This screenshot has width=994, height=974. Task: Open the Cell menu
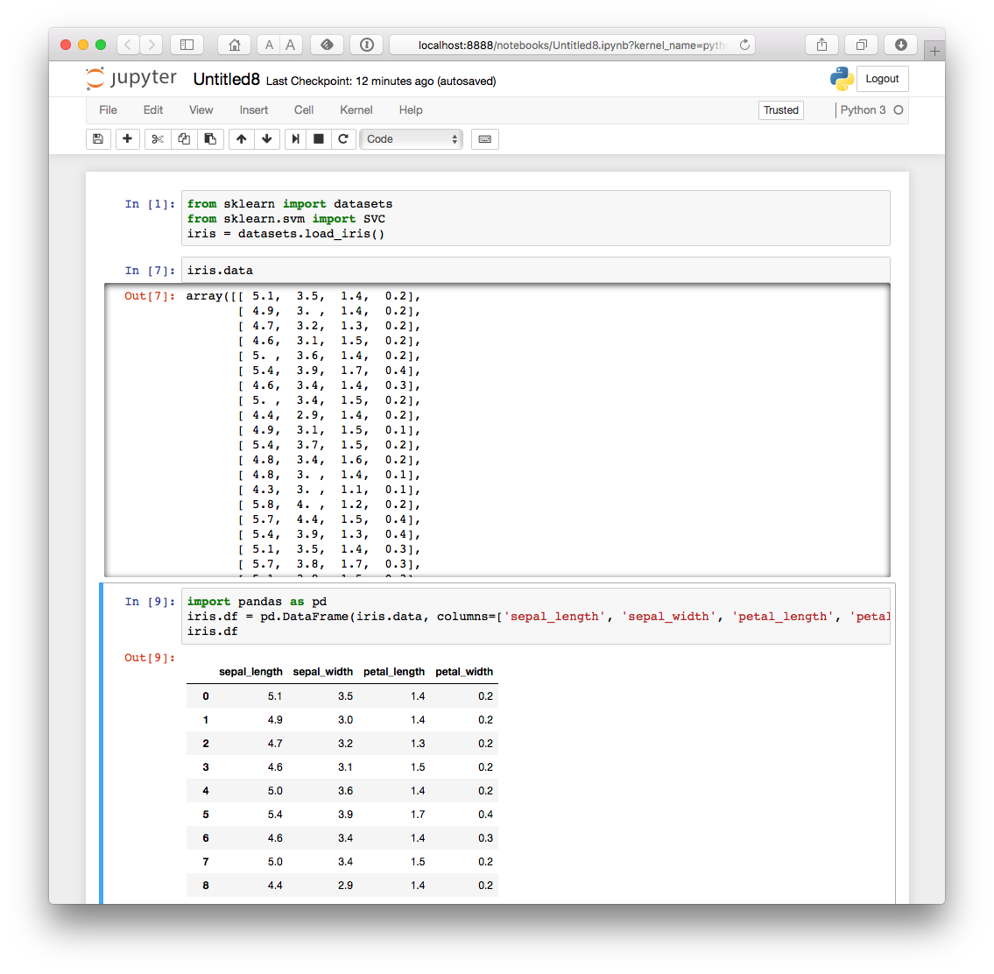[304, 109]
